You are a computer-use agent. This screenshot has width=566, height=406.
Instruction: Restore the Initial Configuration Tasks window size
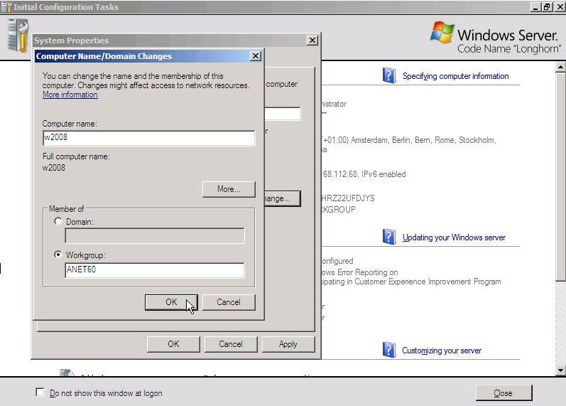[548, 7]
